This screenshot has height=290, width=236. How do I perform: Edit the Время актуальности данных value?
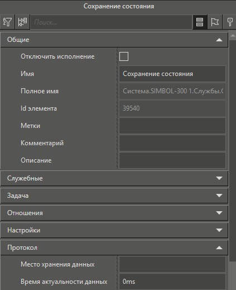pyautogui.click(x=172, y=282)
